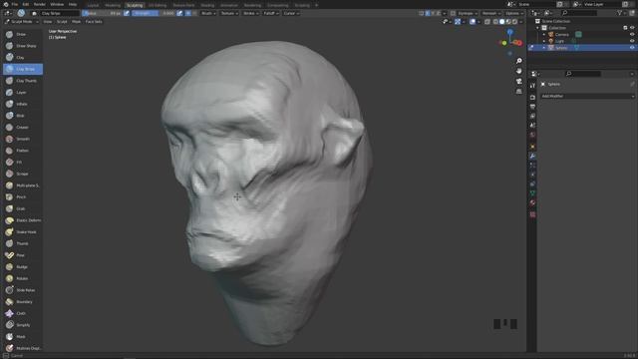The height and width of the screenshot is (359, 638).
Task: Select the Inflate brush
Action: [x=22, y=104]
